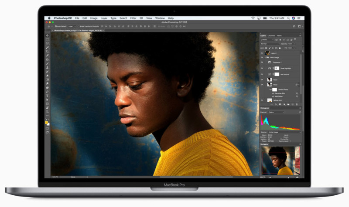This screenshot has height=207, width=349.
Task: Open the Image menu
Action: tap(94, 18)
